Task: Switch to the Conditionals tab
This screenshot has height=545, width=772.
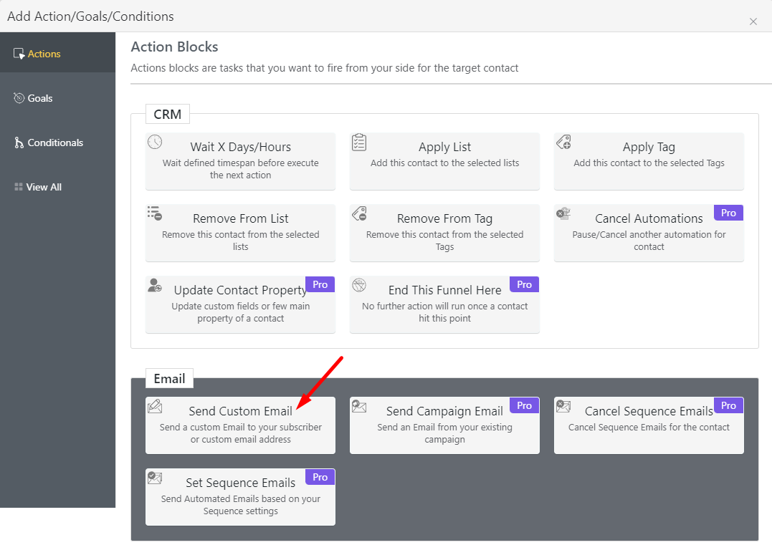Action: 57,143
